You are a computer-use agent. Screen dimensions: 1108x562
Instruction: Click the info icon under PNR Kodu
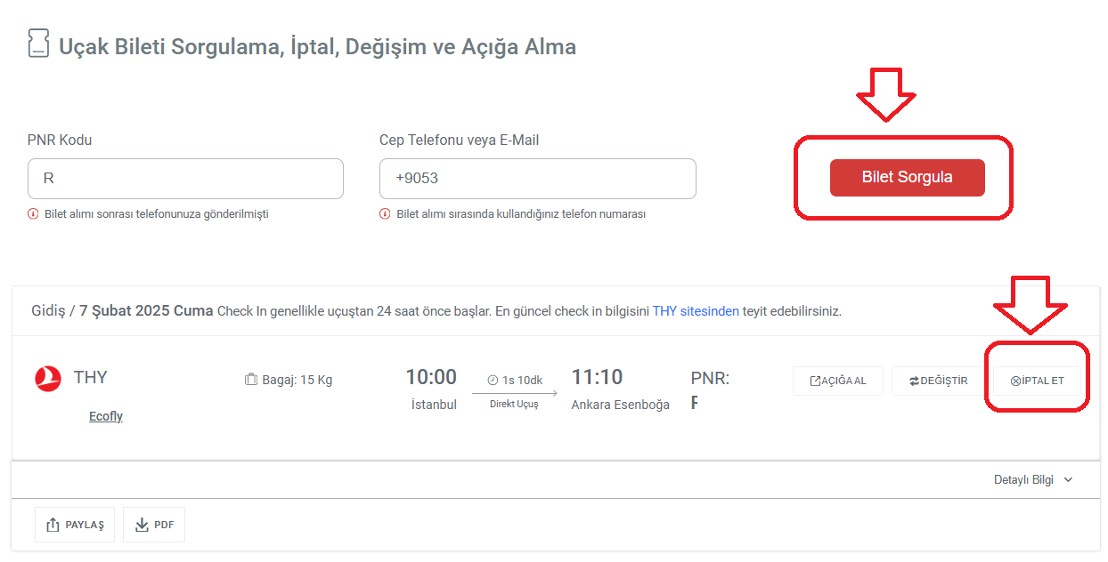(x=33, y=213)
